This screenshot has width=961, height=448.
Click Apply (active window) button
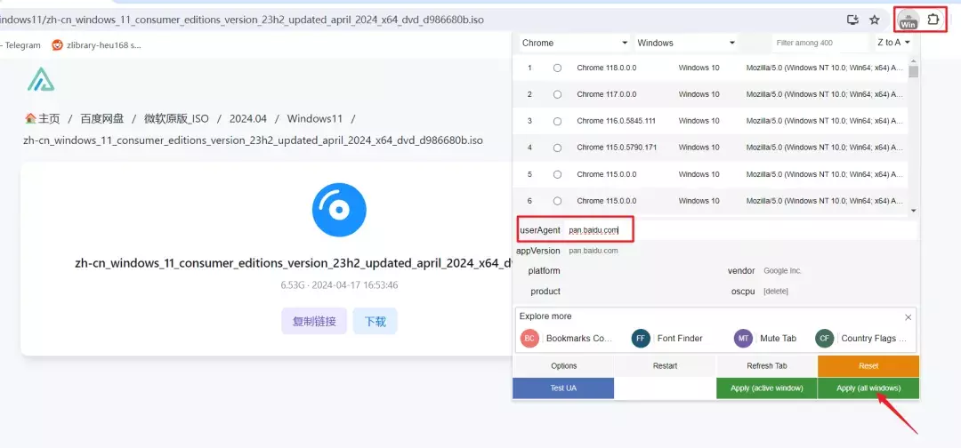767,388
